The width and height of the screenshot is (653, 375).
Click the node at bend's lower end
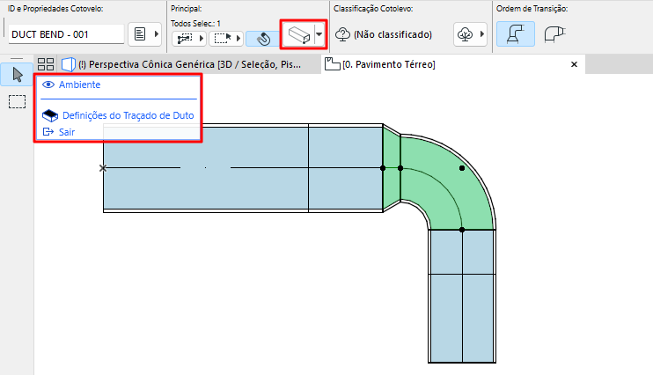point(462,230)
